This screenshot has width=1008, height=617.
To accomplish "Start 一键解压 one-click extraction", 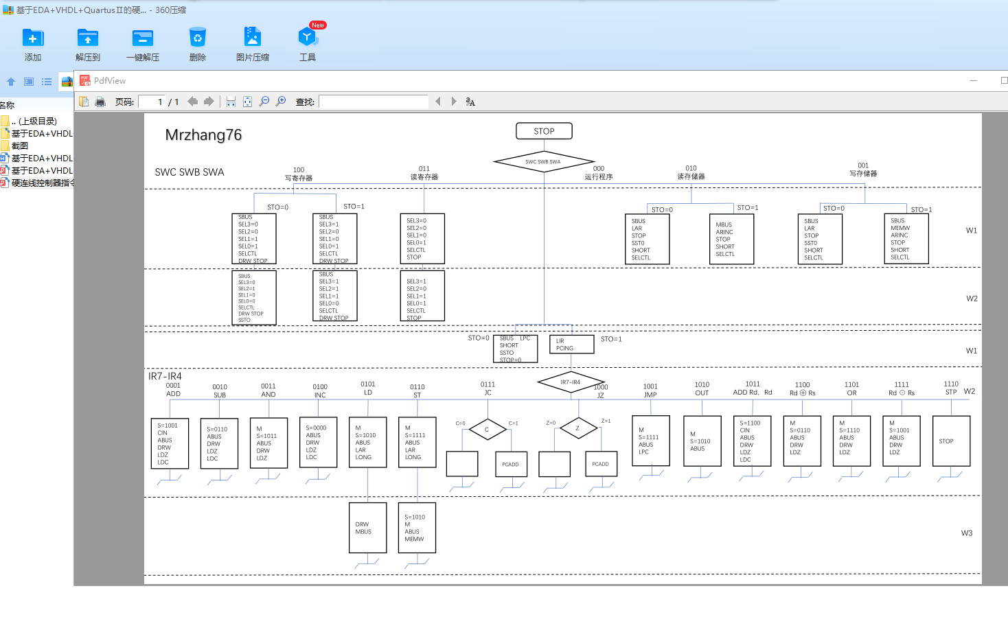I will point(142,41).
